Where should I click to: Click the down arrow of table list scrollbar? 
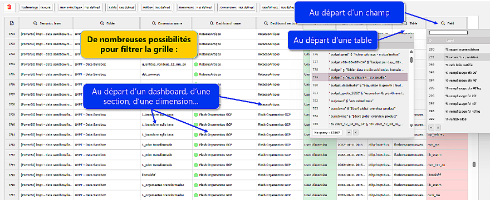point(411,125)
